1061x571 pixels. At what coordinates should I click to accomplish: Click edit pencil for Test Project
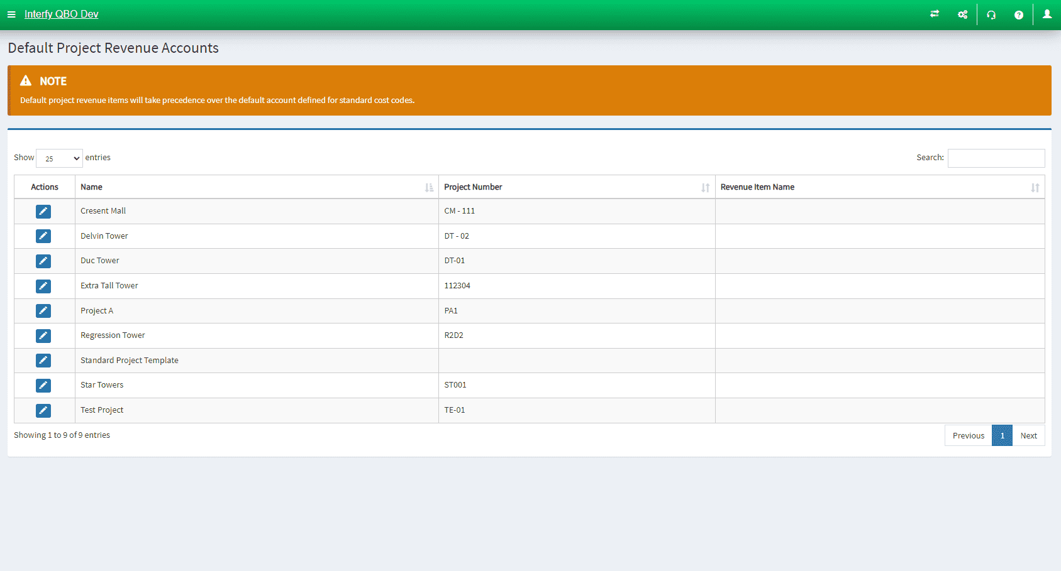coord(43,411)
